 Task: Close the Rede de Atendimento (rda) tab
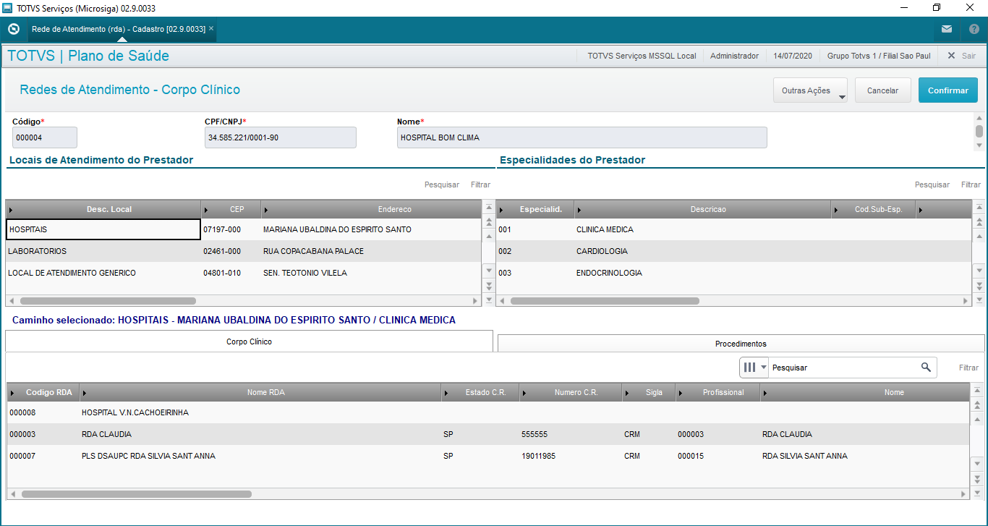(211, 29)
